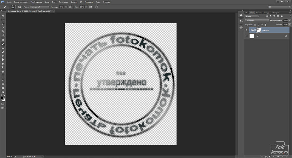Image resolution: width=292 pixels, height=158 pixels.
Task: Select the Dodge tool
Action: (x=3, y=68)
